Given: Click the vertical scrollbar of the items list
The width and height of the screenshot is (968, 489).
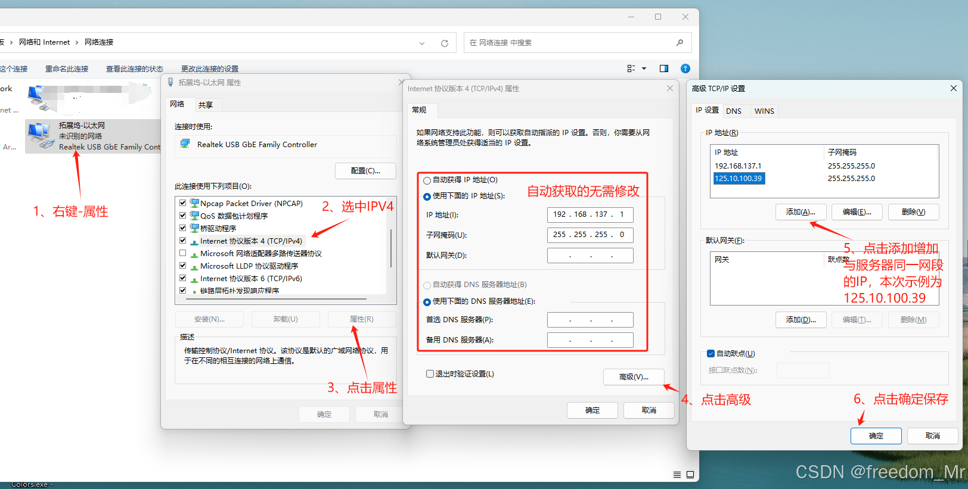Looking at the screenshot, I should coord(391,248).
